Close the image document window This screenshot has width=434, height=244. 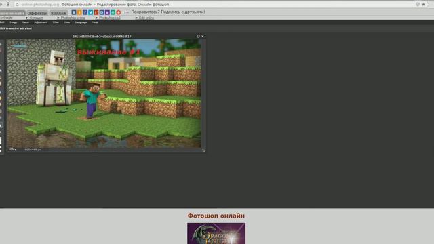[203, 36]
